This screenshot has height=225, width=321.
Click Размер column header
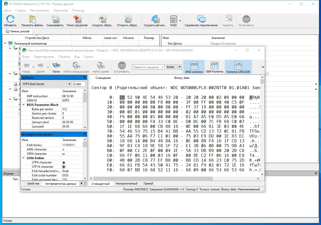point(149,38)
